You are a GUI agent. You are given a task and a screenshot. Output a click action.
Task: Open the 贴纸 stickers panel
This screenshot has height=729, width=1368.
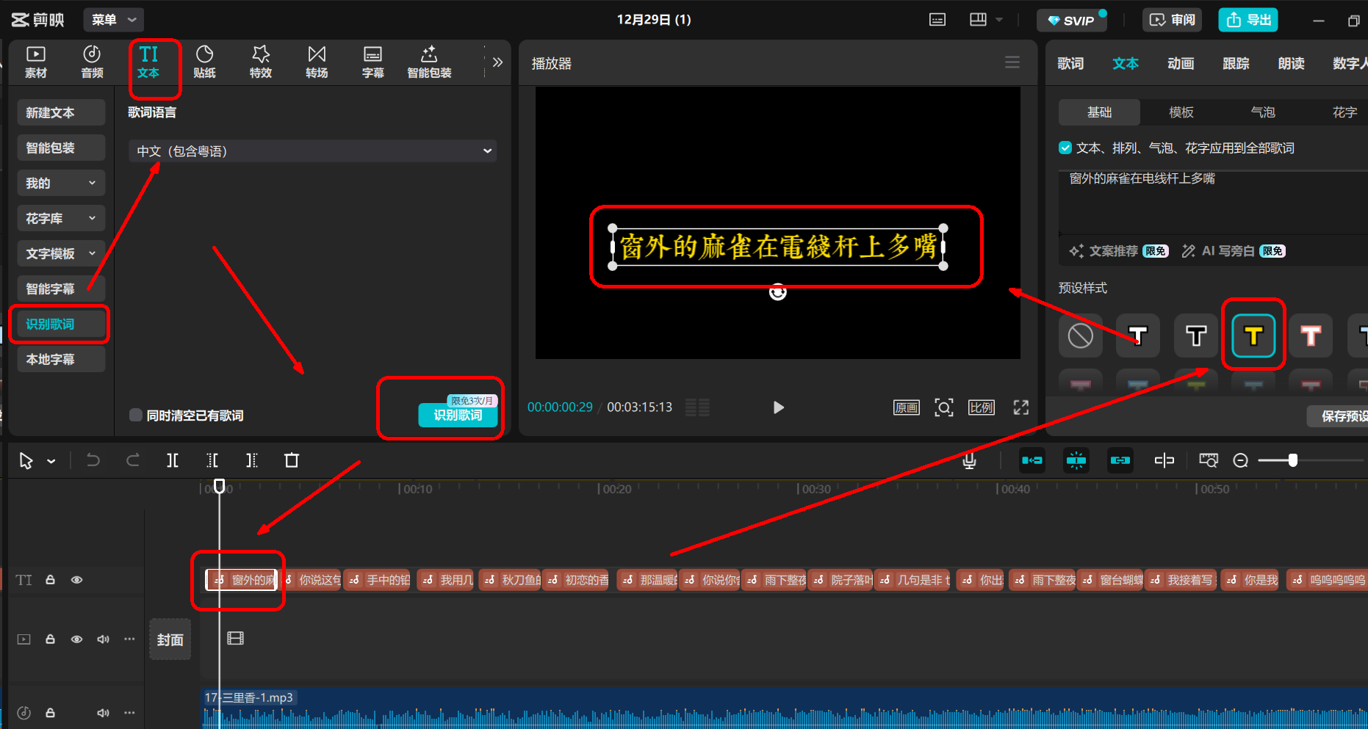204,62
